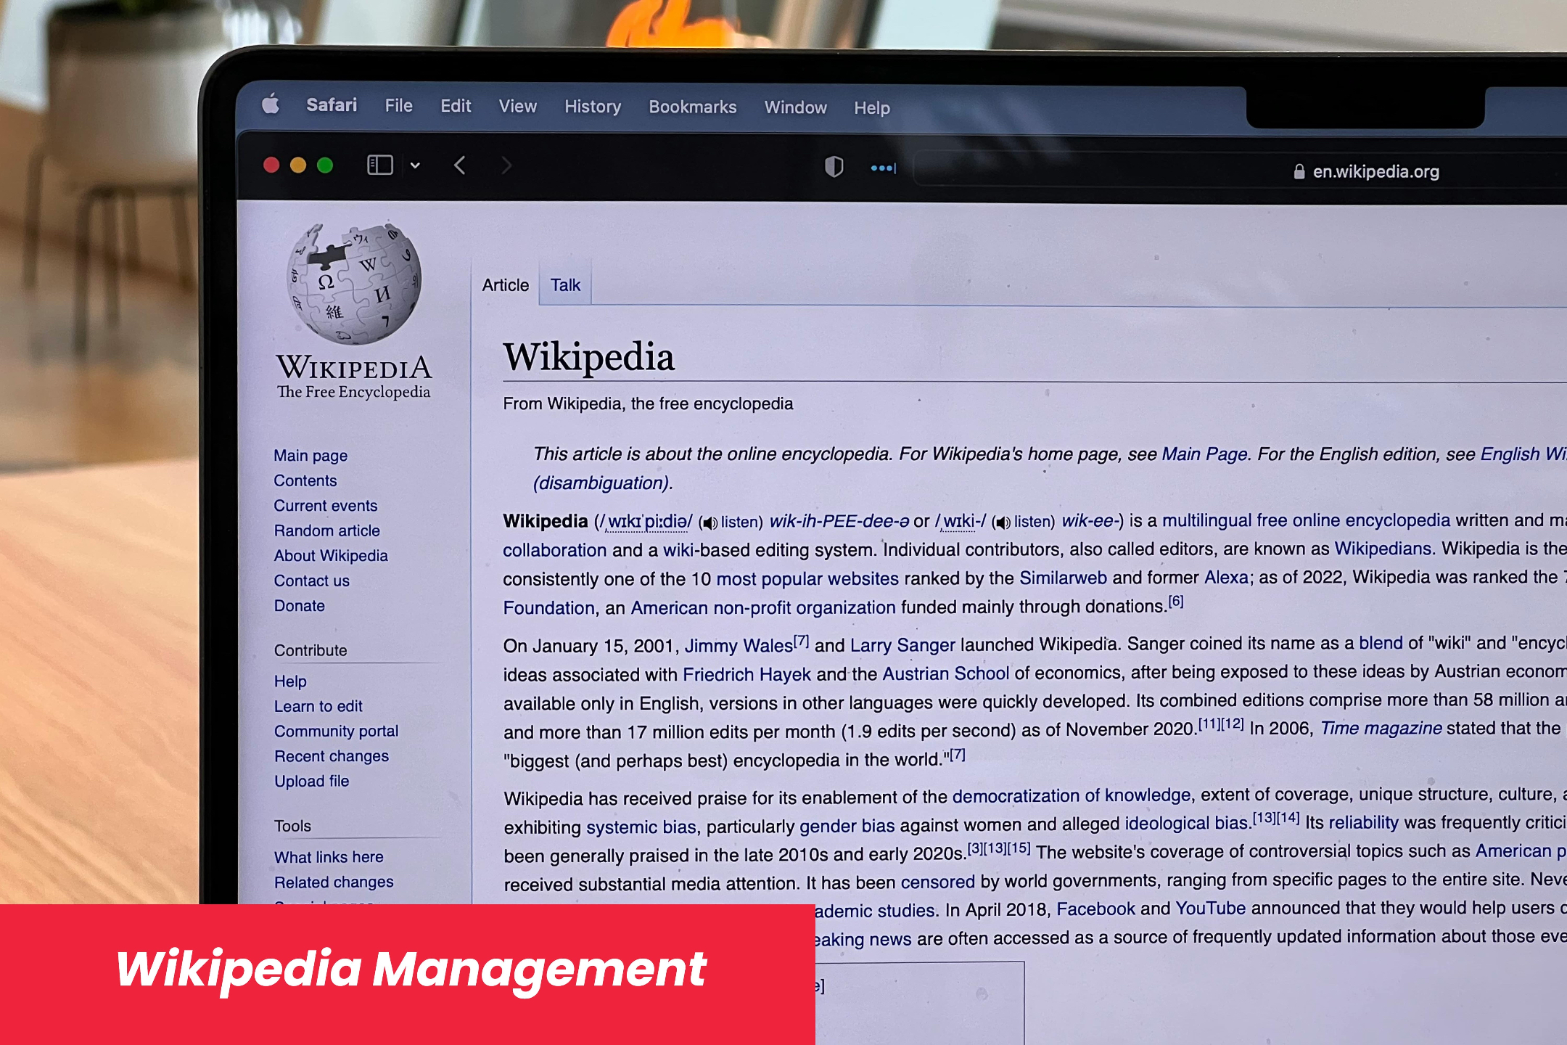The height and width of the screenshot is (1045, 1567).
Task: Open the Apple menu icon
Action: pyautogui.click(x=271, y=104)
